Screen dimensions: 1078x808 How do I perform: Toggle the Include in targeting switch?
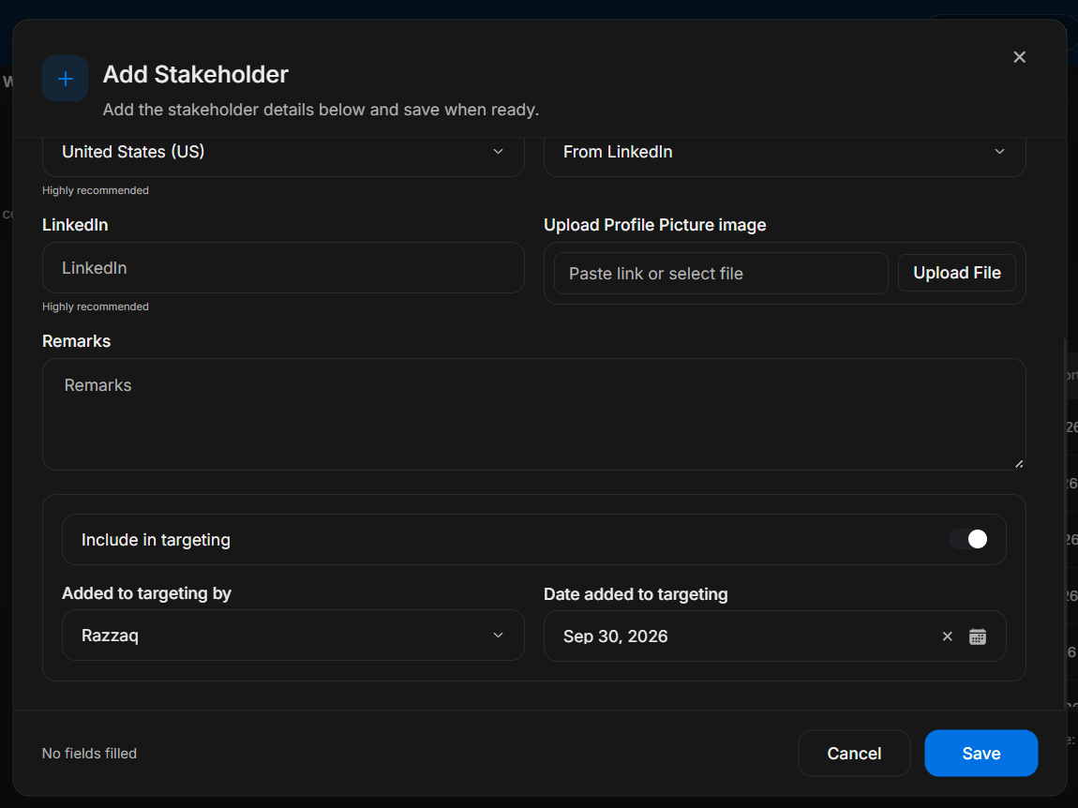click(x=968, y=539)
